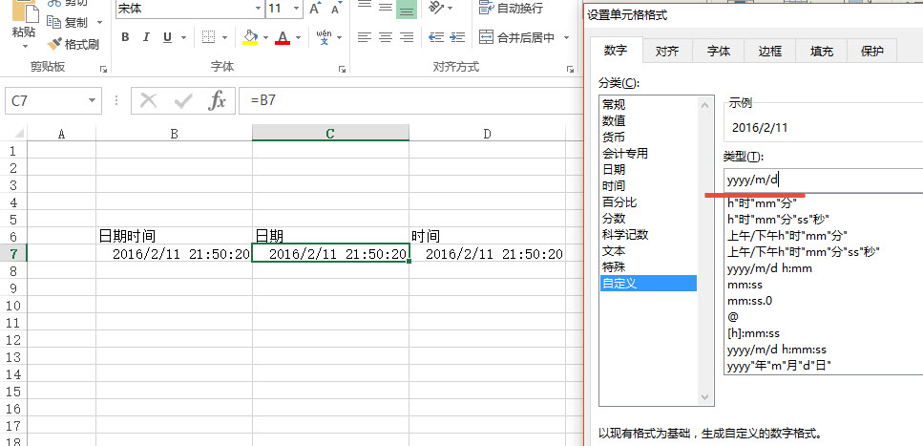
Task: Select 日期 category in list
Action: click(648, 170)
